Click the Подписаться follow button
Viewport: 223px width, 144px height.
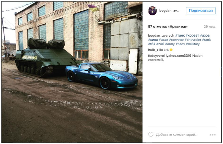coord(200,11)
